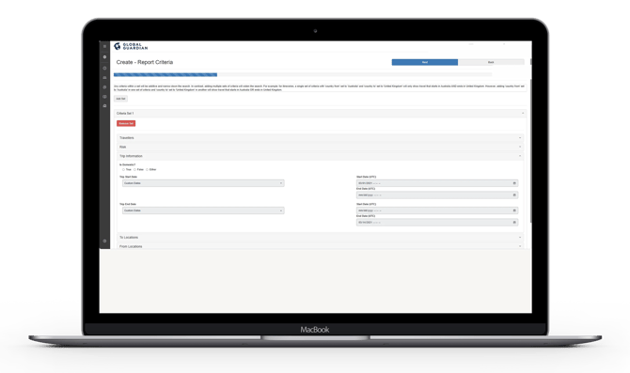Open the Trip End Date Custom Dates dropdown
Screen dimensions: 630x373
[203, 210]
